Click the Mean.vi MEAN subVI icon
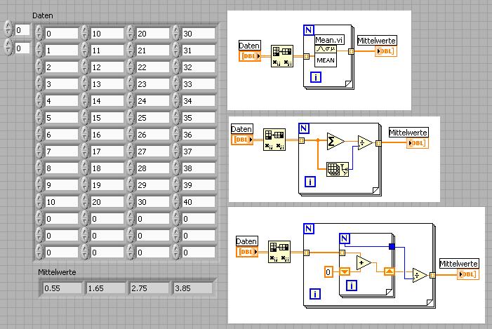This screenshot has width=492, height=329. point(326,56)
